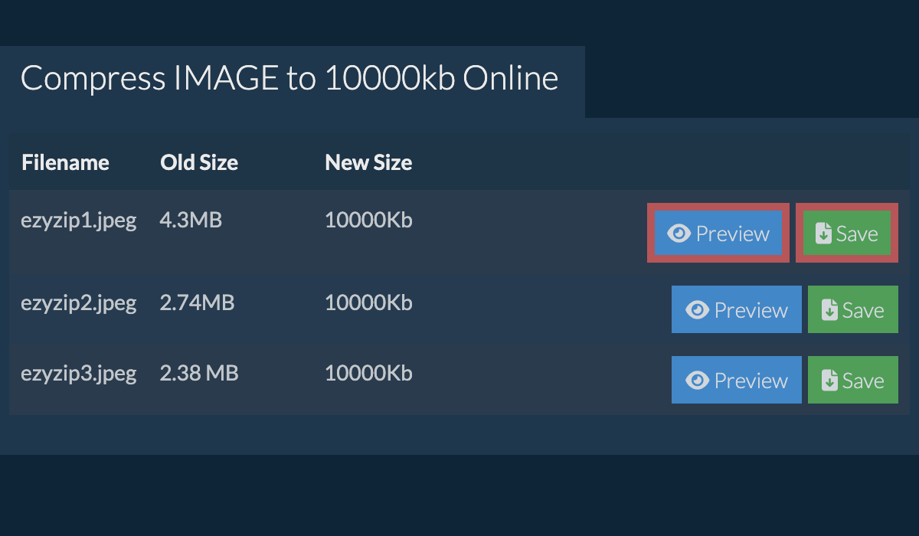Click the 2.74MB old size value
This screenshot has width=919, height=536.
point(197,303)
